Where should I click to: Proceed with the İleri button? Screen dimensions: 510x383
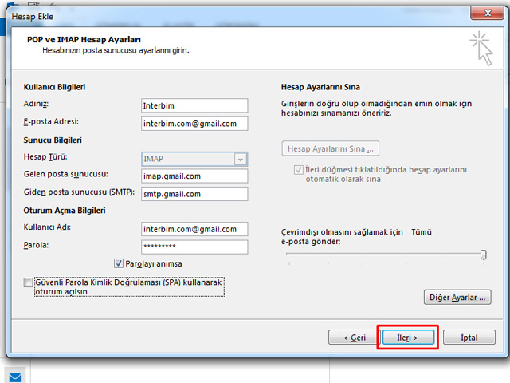point(407,338)
